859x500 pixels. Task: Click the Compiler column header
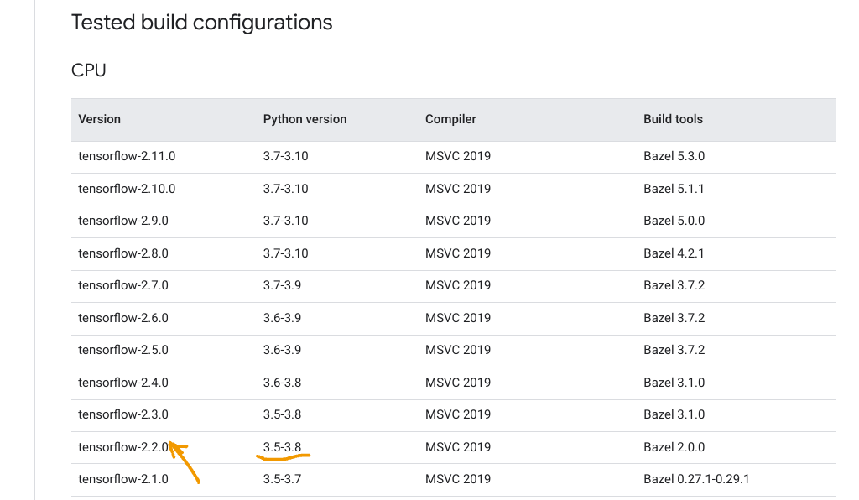coord(450,119)
